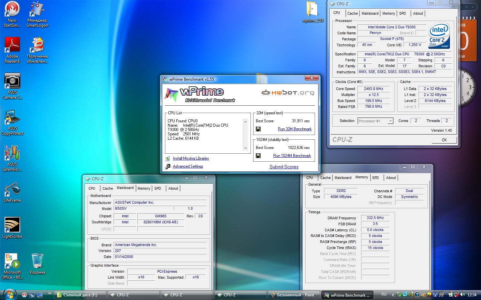Click the Nero quick launch icon on the taskbar
This screenshot has height=300, width=481.
point(24,295)
